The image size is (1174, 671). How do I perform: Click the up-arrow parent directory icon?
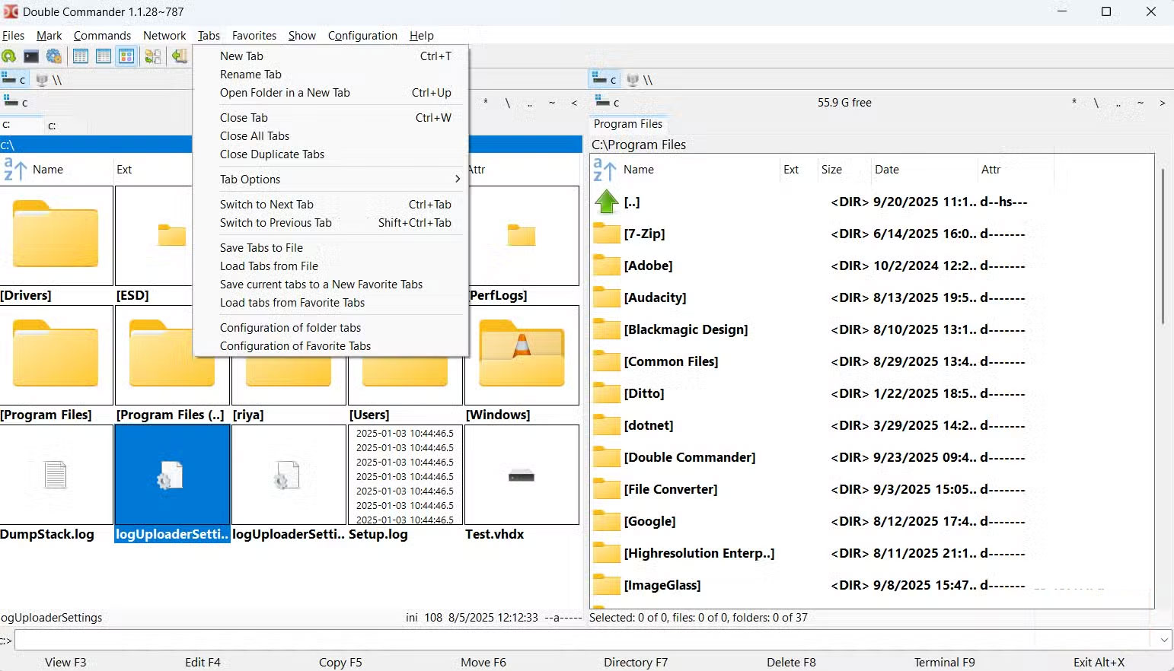[x=606, y=202]
